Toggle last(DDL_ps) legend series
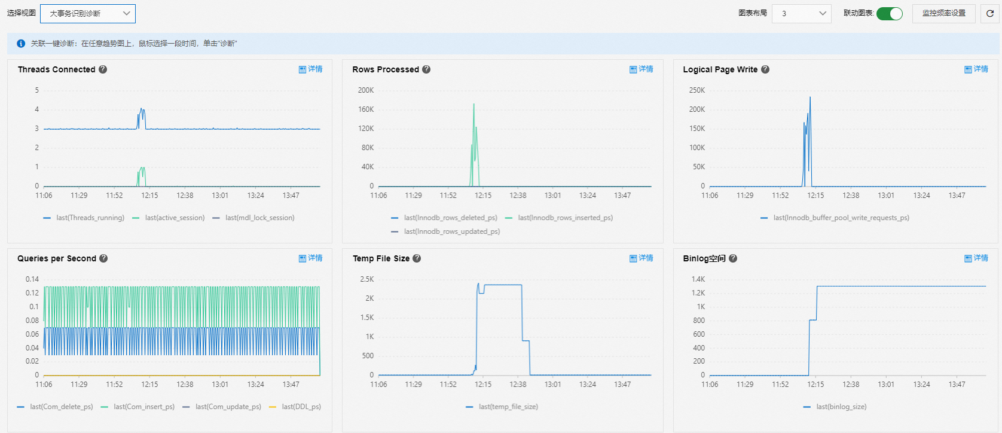This screenshot has width=1002, height=433. point(295,407)
